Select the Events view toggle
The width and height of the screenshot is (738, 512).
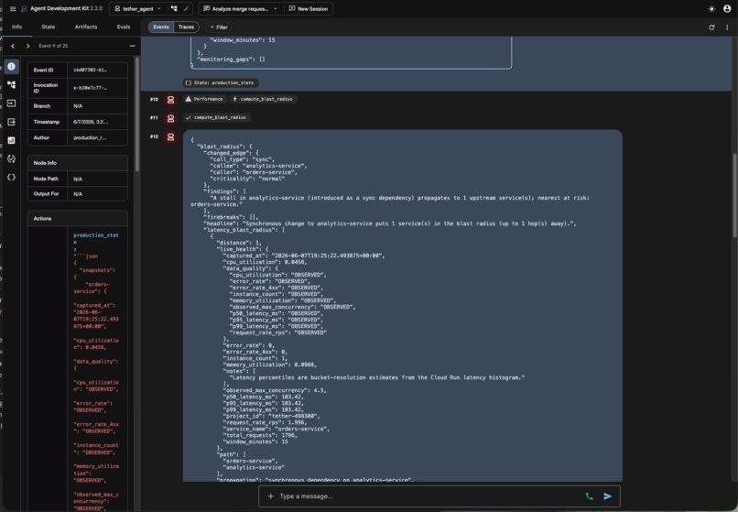[161, 27]
